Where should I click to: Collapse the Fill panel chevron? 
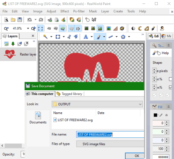click(169, 107)
